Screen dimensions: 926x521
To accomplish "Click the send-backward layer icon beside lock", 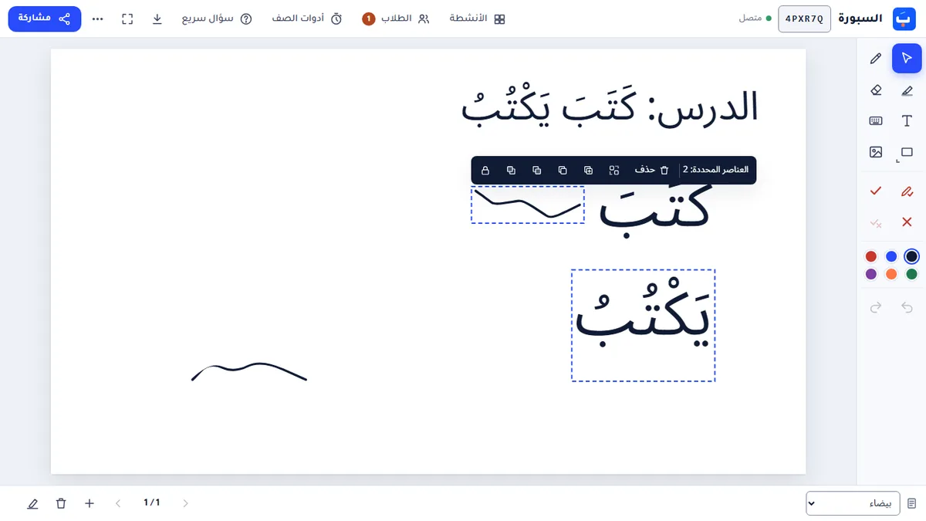I will pyautogui.click(x=511, y=170).
